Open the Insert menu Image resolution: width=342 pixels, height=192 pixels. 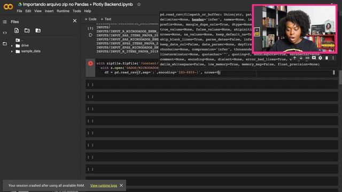pyautogui.click(x=49, y=11)
